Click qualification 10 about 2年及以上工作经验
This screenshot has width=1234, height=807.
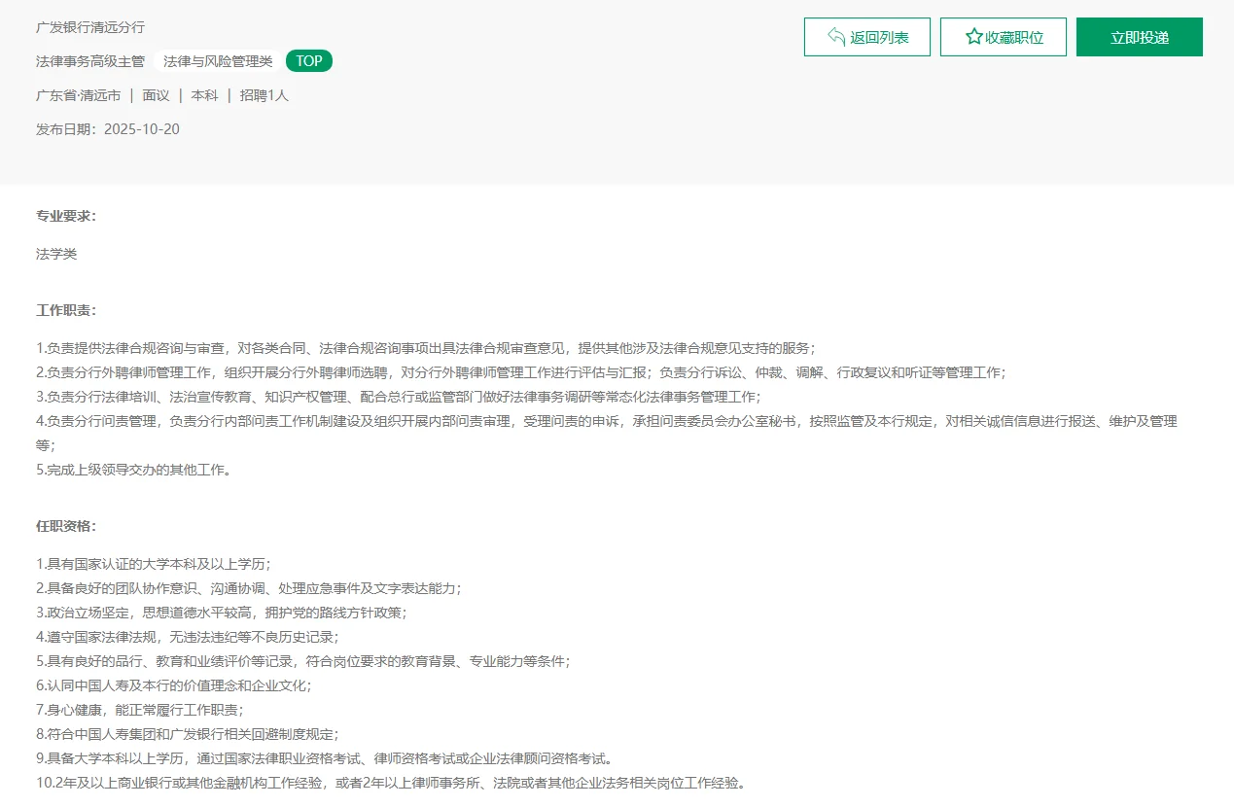point(392,783)
